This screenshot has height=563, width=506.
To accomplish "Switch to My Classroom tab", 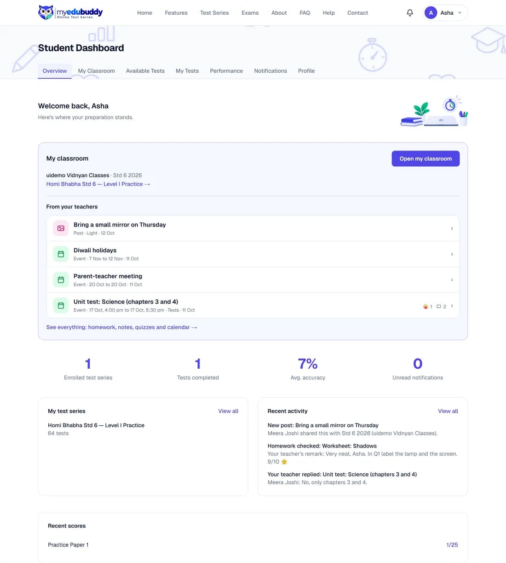I will point(96,71).
